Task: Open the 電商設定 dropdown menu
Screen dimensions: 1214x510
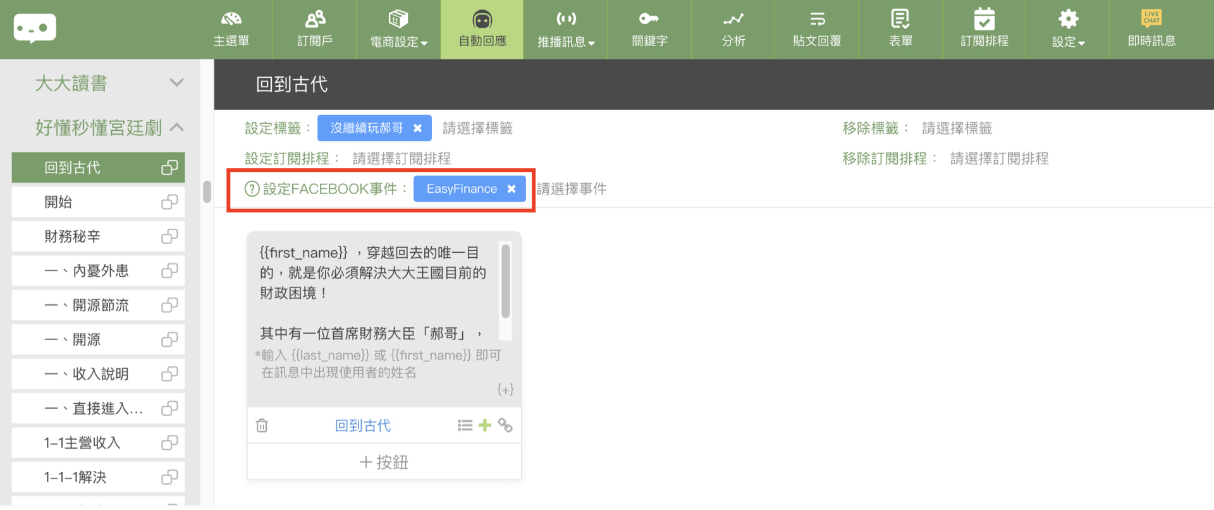Action: click(398, 30)
